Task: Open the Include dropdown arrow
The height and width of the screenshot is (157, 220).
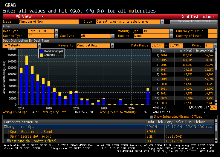Action: click(171, 36)
